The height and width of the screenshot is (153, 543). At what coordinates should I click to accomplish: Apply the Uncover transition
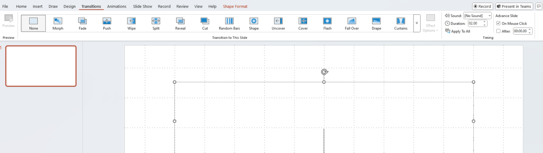pyautogui.click(x=278, y=23)
